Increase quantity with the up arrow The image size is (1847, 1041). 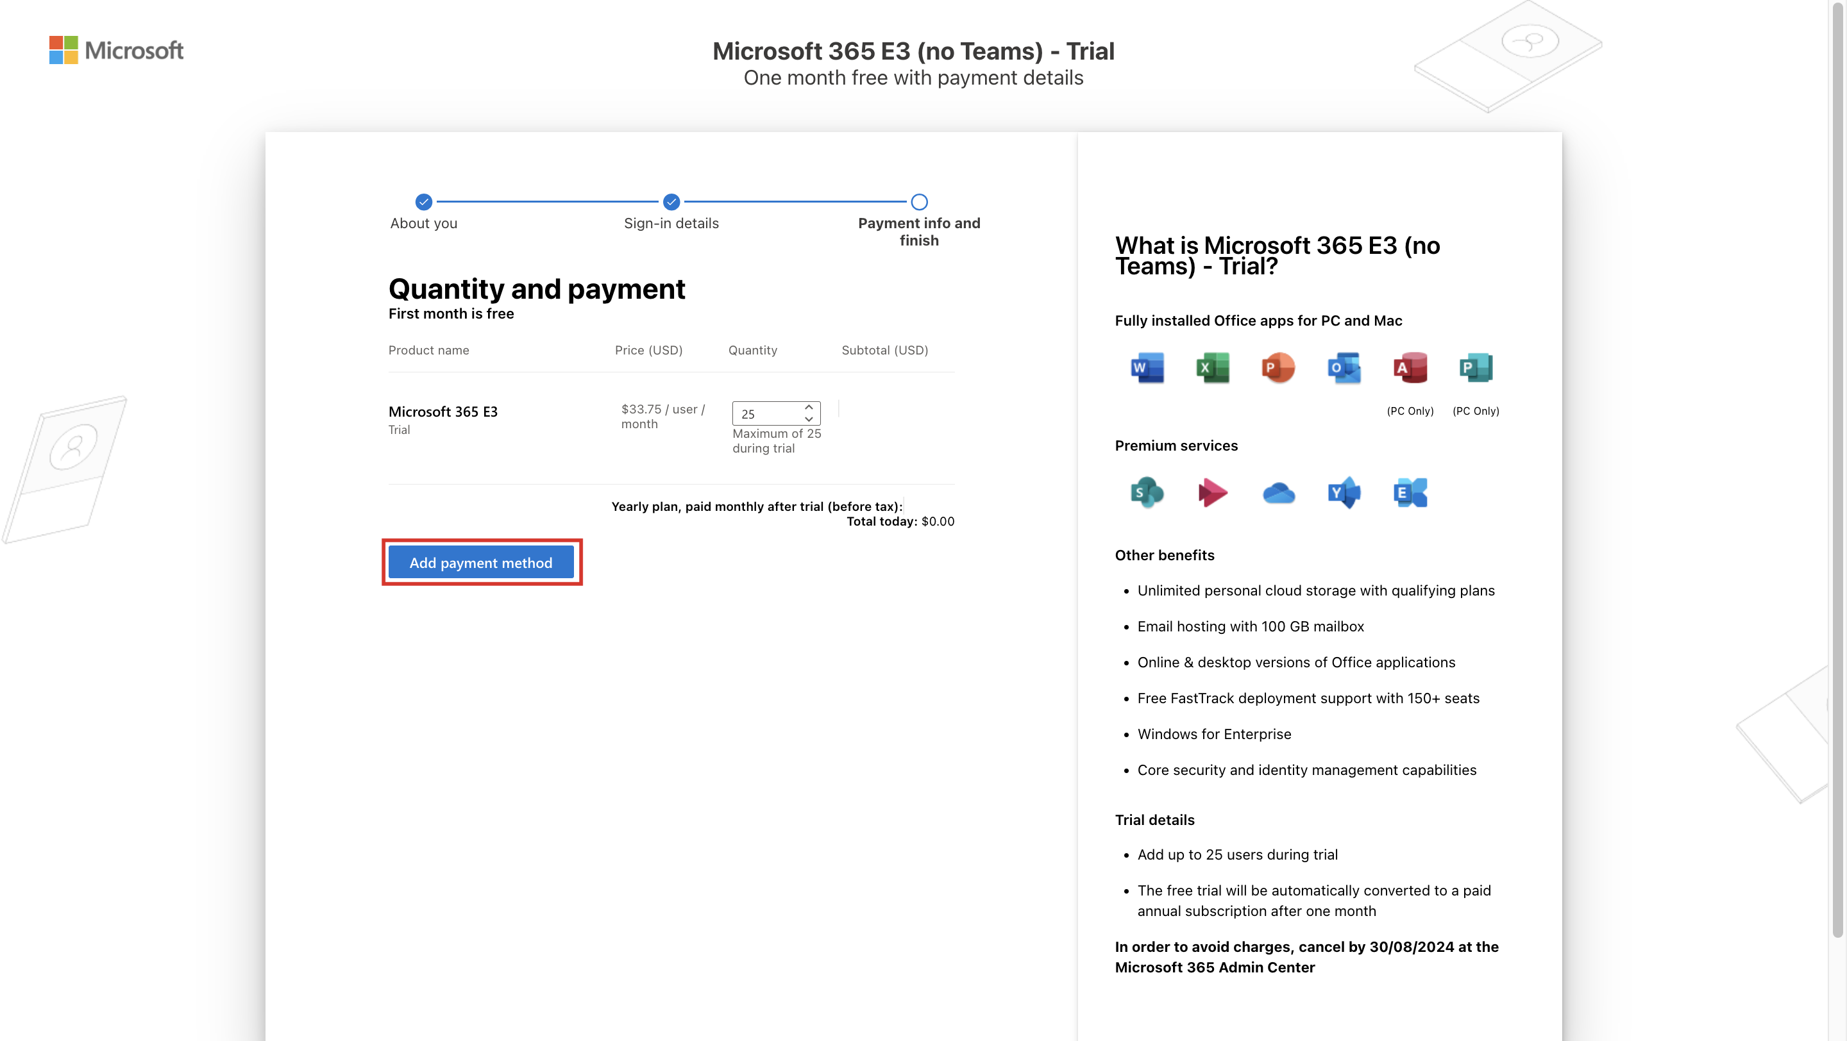click(x=809, y=407)
